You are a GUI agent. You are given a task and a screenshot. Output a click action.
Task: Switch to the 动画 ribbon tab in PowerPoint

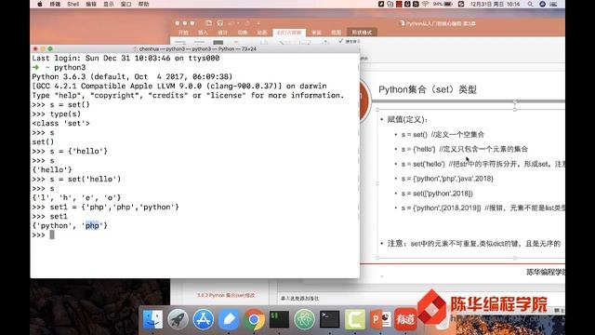[262, 33]
